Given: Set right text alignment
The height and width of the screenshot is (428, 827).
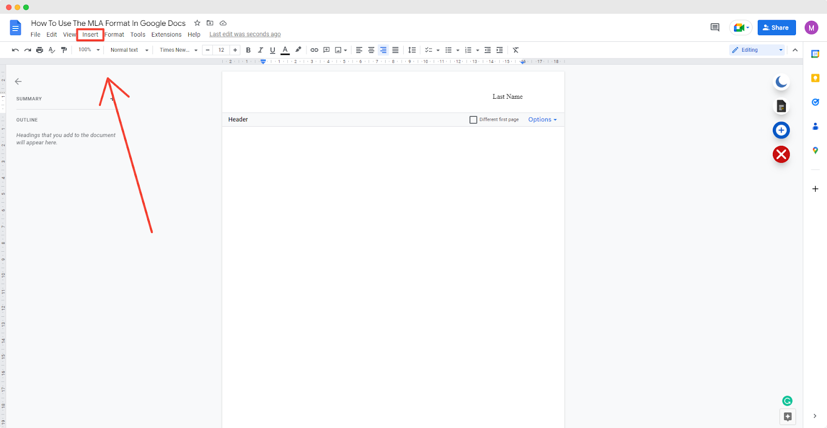Looking at the screenshot, I should (383, 50).
